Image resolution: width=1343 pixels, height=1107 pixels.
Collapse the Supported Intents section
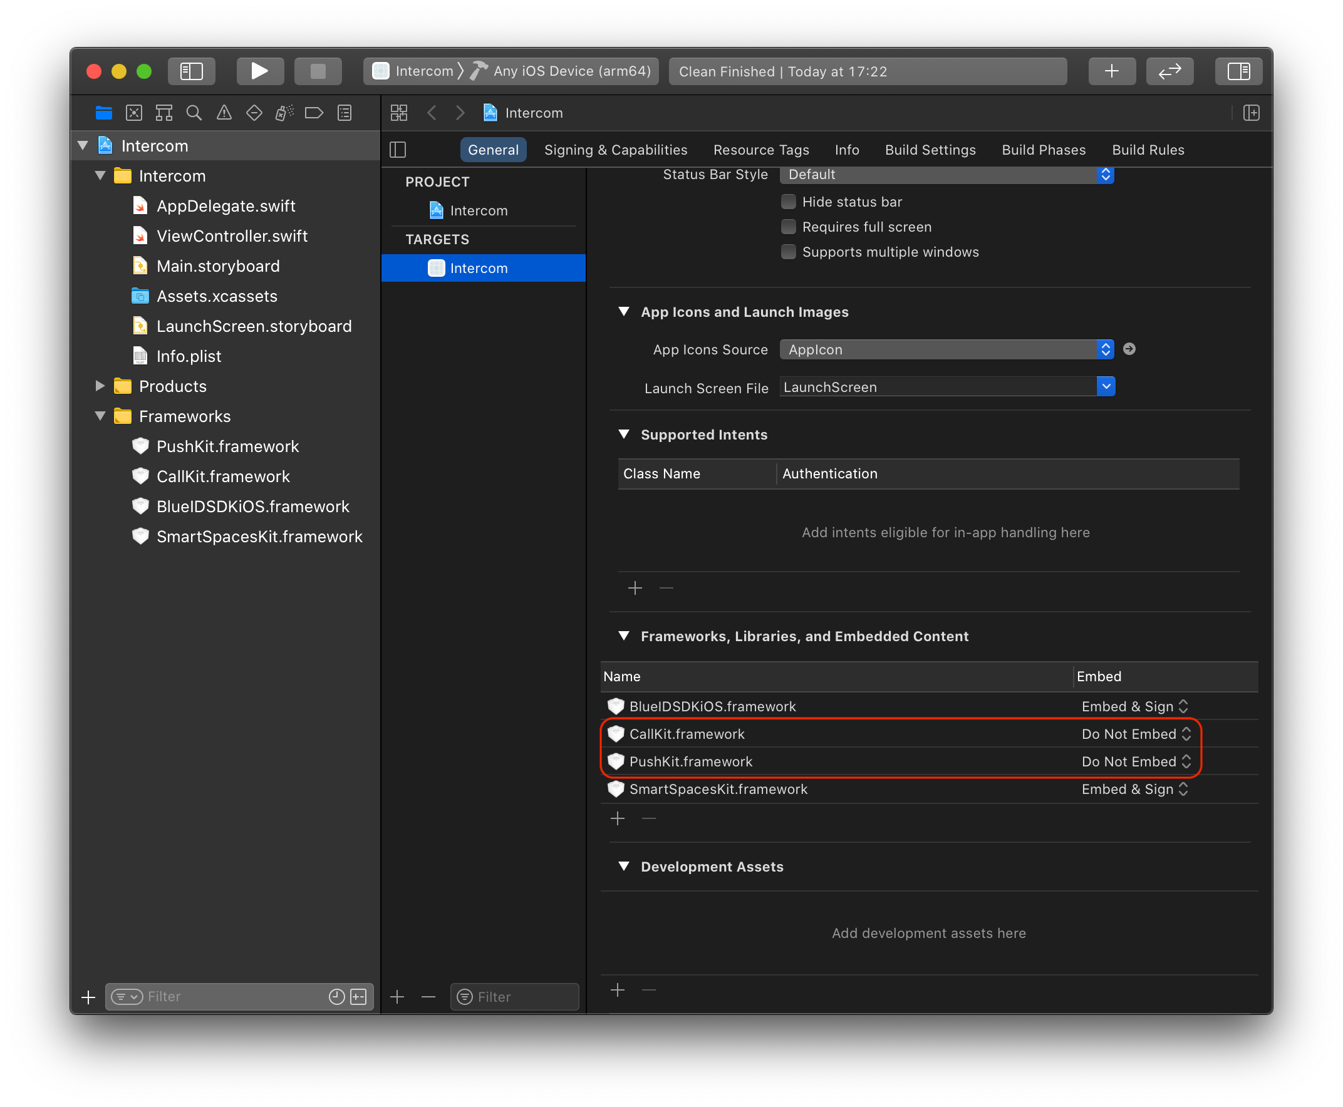(623, 434)
